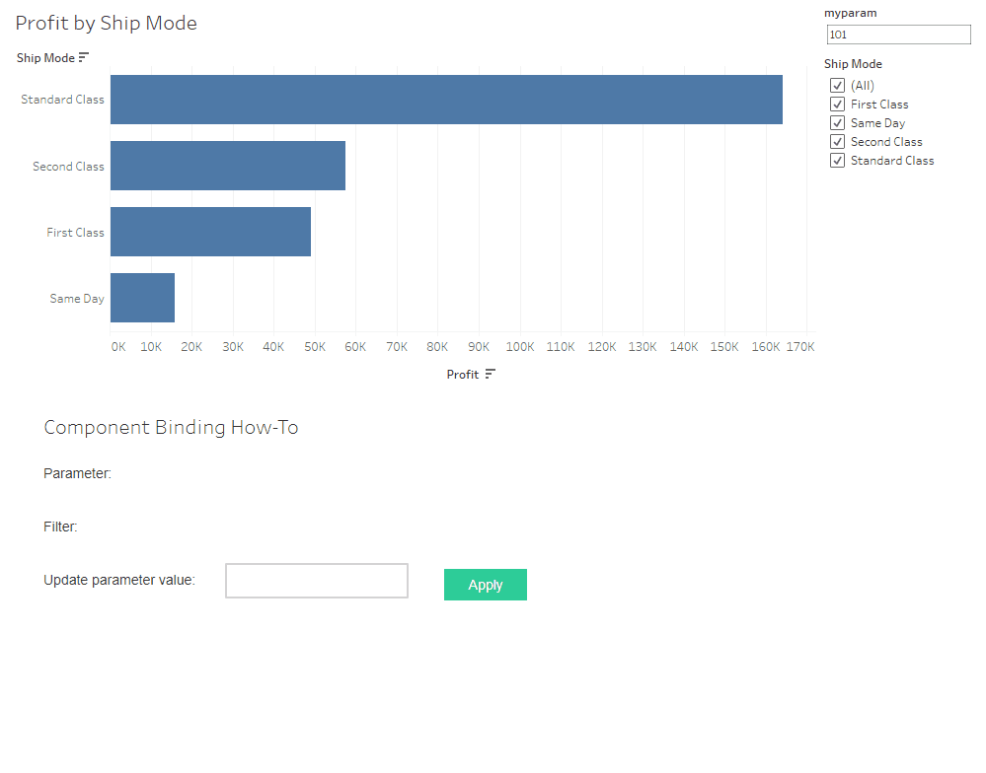The width and height of the screenshot is (986, 773).
Task: Click the sort icon next to Profit axis
Action: pos(489,374)
